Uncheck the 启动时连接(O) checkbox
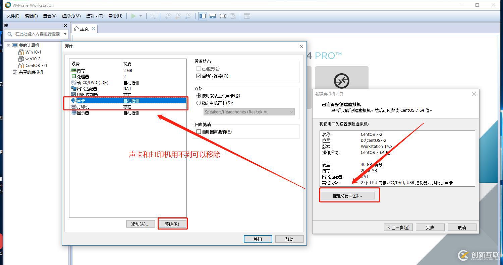 tap(199, 76)
